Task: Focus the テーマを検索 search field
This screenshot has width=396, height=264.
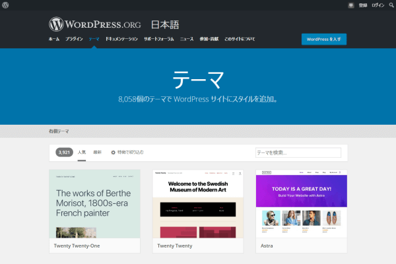Action: (x=298, y=152)
